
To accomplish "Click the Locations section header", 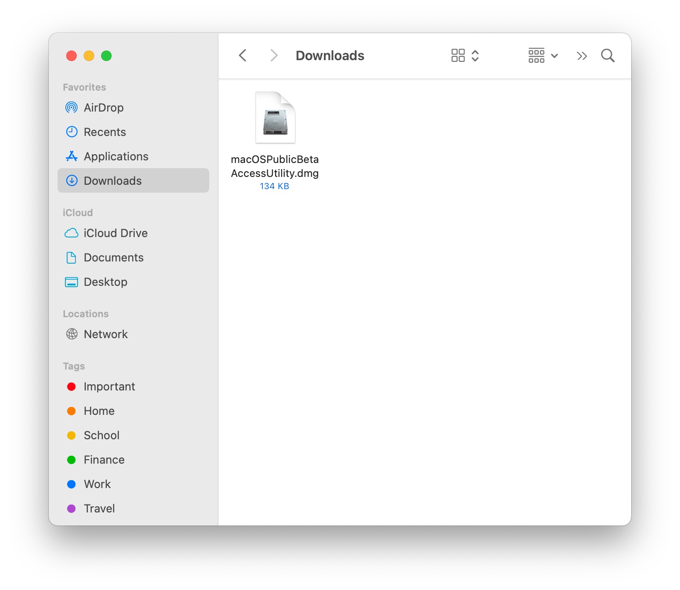I will 85,314.
